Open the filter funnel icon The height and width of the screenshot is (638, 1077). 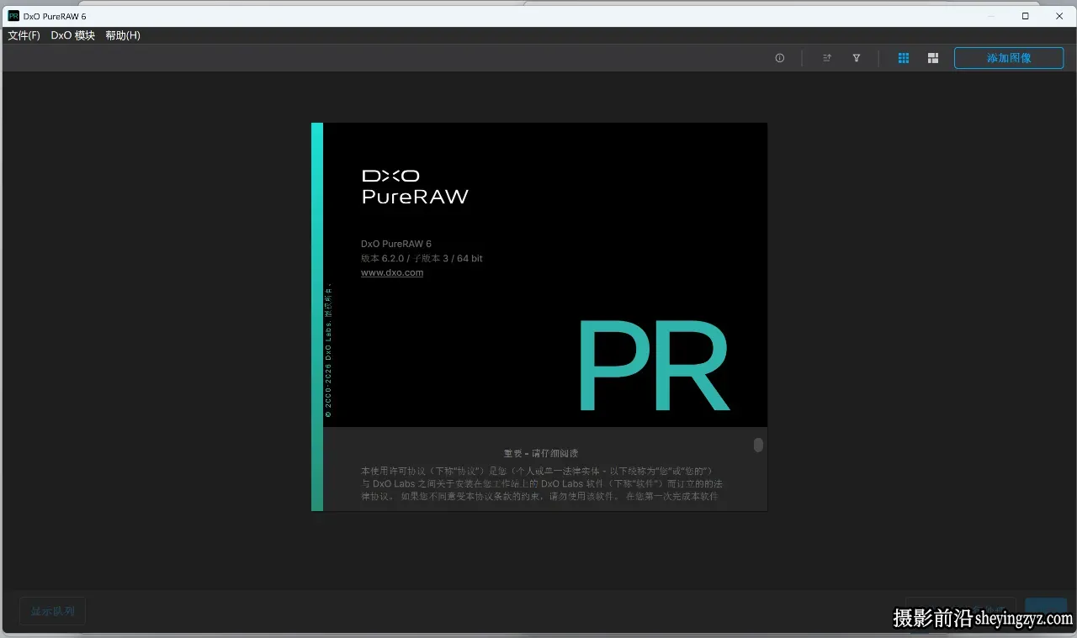coord(857,58)
